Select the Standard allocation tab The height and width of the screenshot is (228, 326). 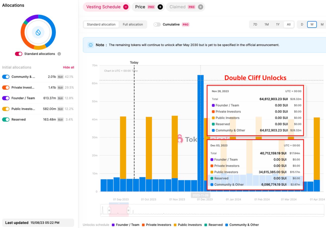tap(101, 24)
